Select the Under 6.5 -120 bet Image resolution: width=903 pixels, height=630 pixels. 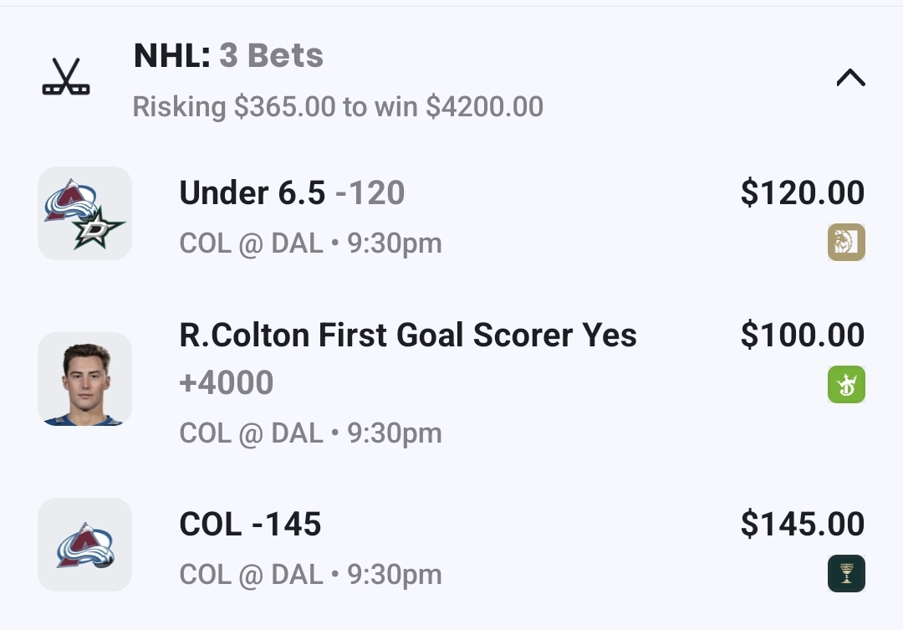coord(292,193)
